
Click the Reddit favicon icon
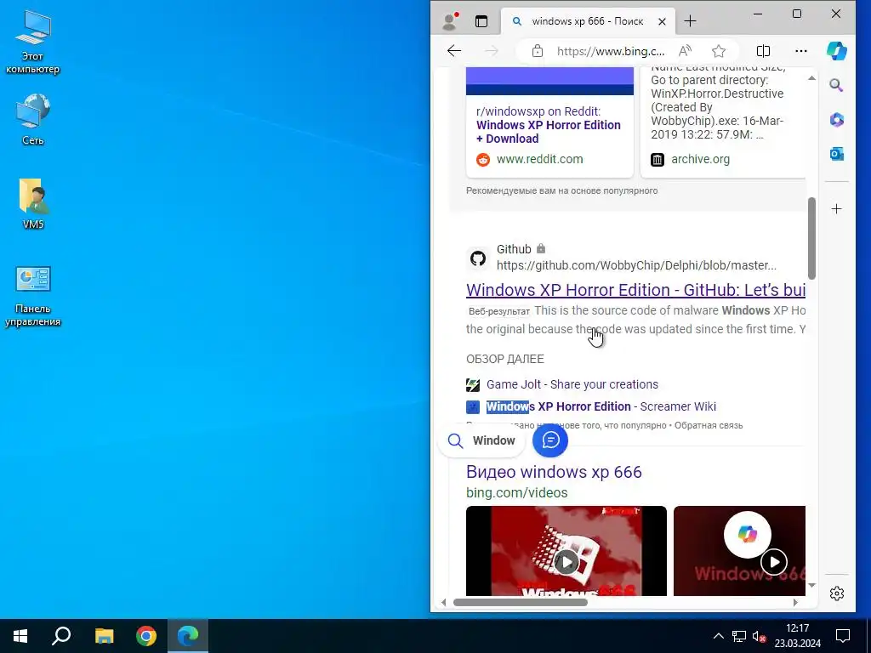(483, 160)
